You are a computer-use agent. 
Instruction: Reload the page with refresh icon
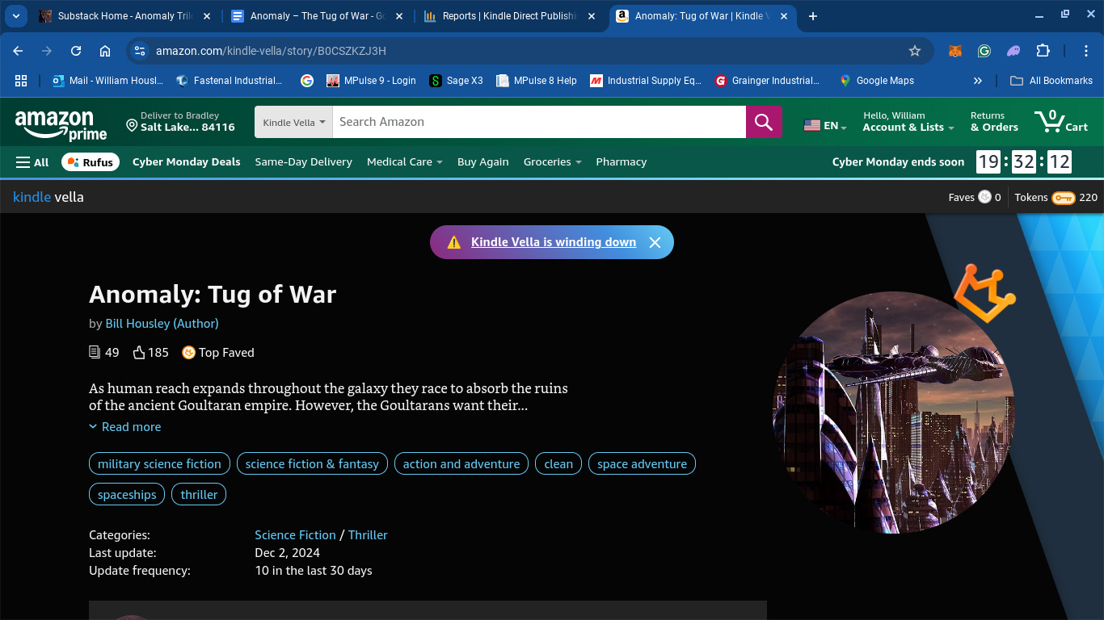76,51
